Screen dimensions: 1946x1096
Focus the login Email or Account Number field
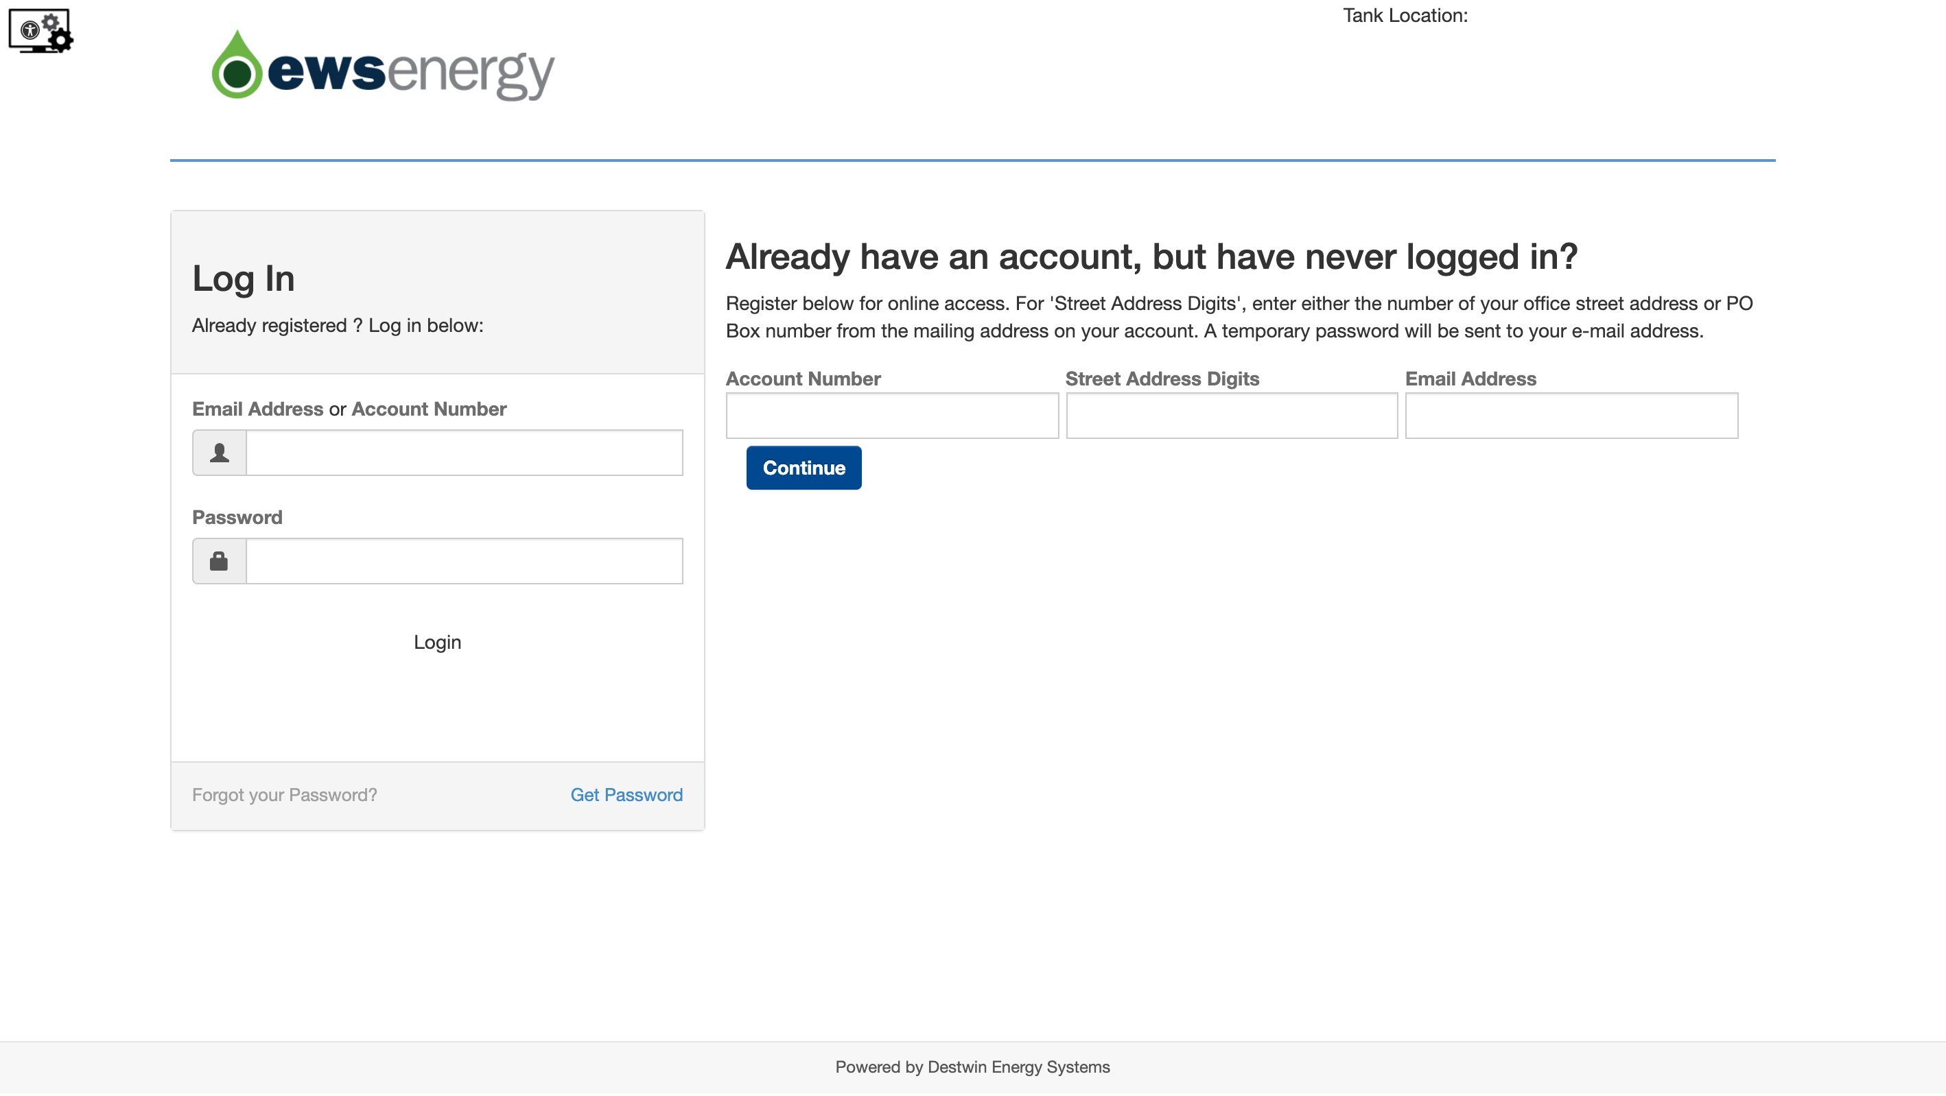pyautogui.click(x=464, y=453)
